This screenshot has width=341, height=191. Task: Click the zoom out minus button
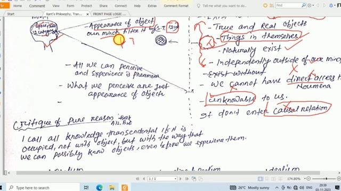[308, 179]
